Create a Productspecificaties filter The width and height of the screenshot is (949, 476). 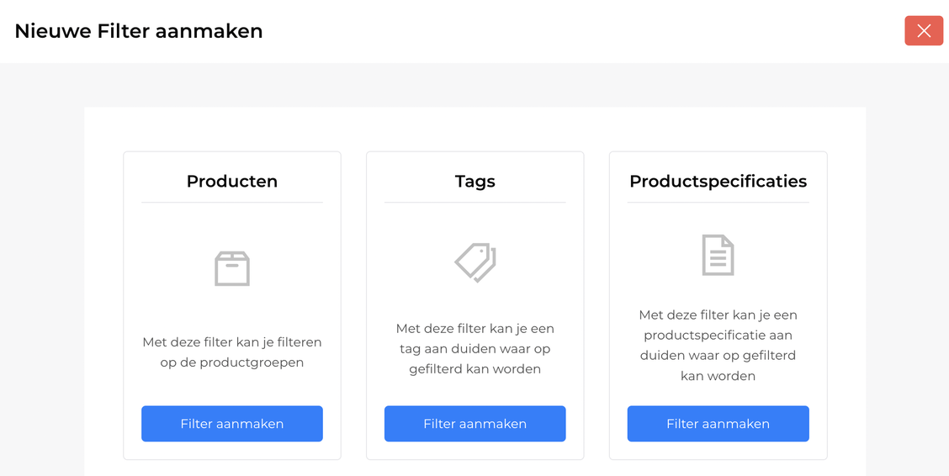click(x=718, y=424)
